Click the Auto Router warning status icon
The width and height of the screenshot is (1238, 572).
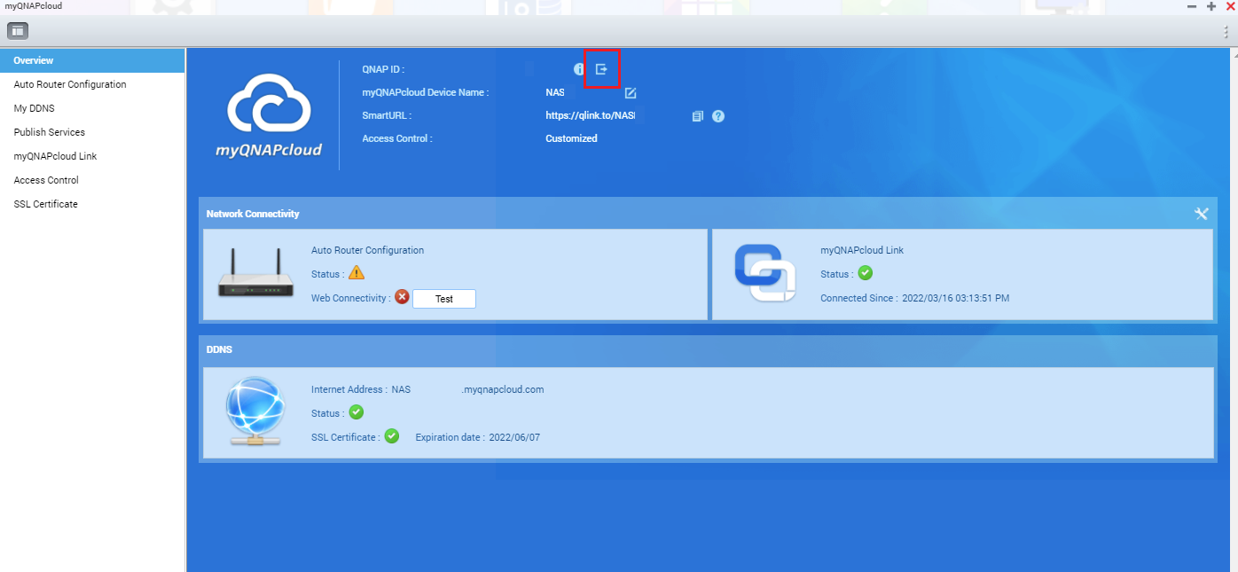pos(357,273)
